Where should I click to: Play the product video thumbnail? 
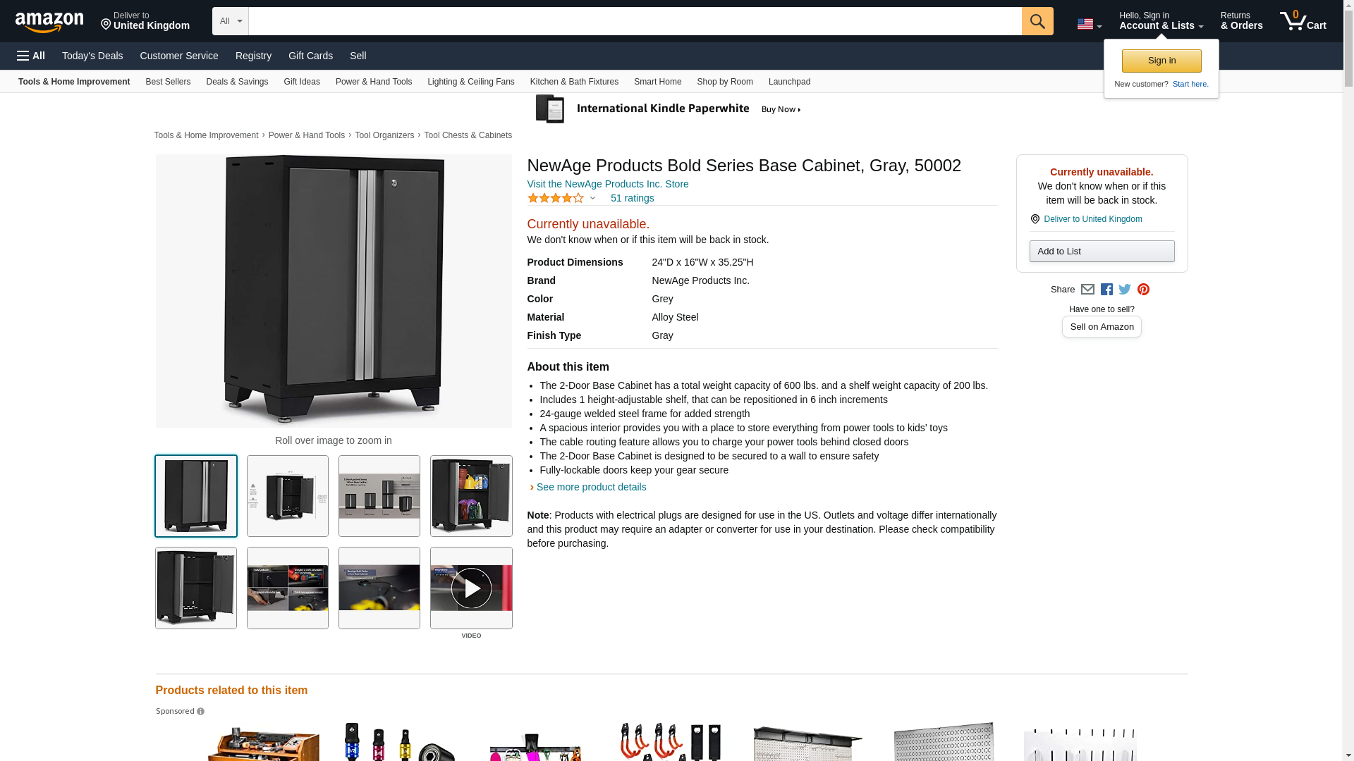tap(471, 588)
